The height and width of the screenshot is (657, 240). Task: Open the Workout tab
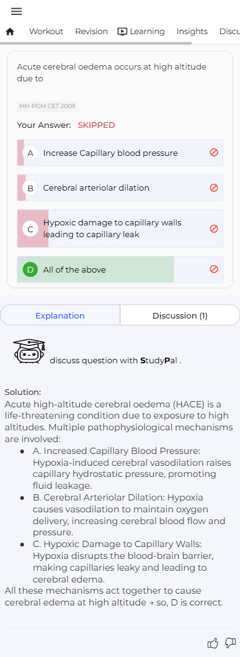(46, 32)
